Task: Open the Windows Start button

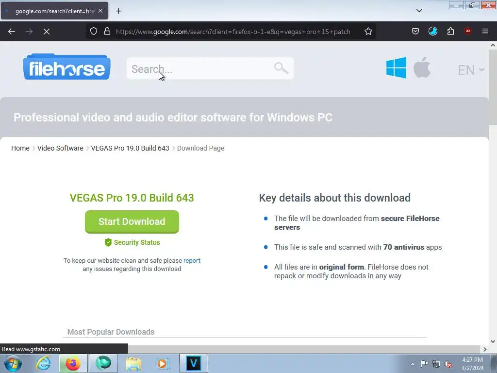Action: (x=13, y=363)
